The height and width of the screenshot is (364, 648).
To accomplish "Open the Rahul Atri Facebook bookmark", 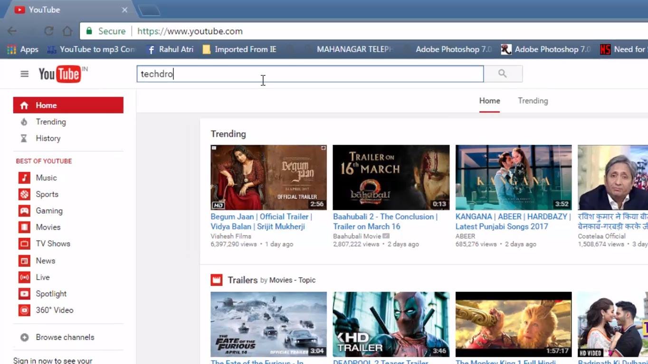I will pos(170,49).
